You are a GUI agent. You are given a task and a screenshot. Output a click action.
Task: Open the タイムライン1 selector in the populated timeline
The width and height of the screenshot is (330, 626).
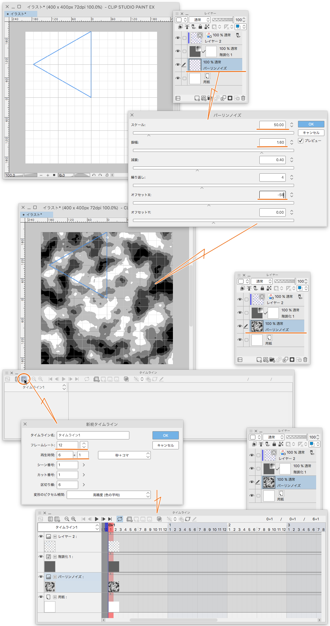pyautogui.click(x=69, y=527)
